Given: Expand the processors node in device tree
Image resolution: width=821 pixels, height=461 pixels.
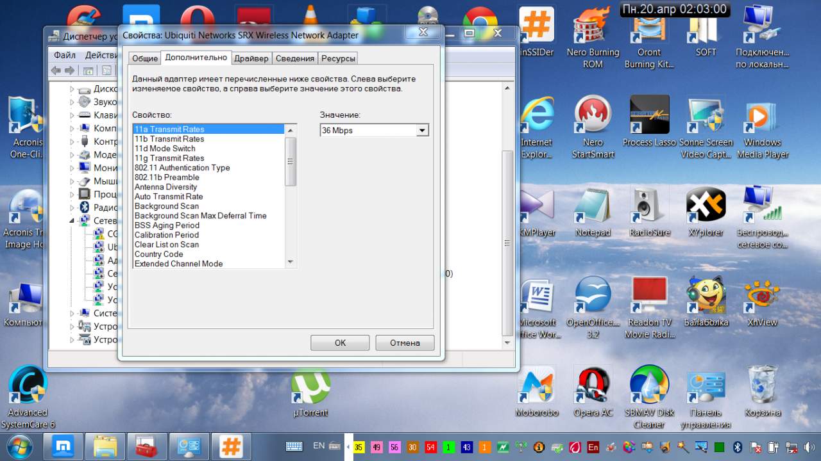Looking at the screenshot, I should (72, 194).
